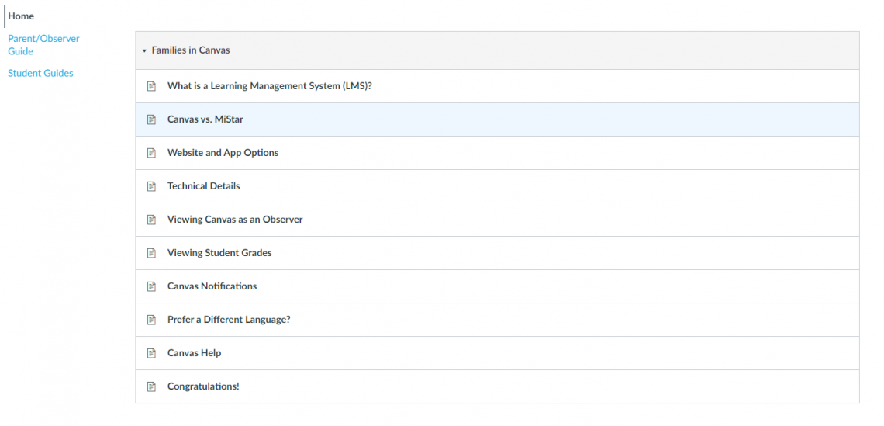Click page icon beside Viewing Student Grades
The width and height of the screenshot is (884, 426).
152,253
